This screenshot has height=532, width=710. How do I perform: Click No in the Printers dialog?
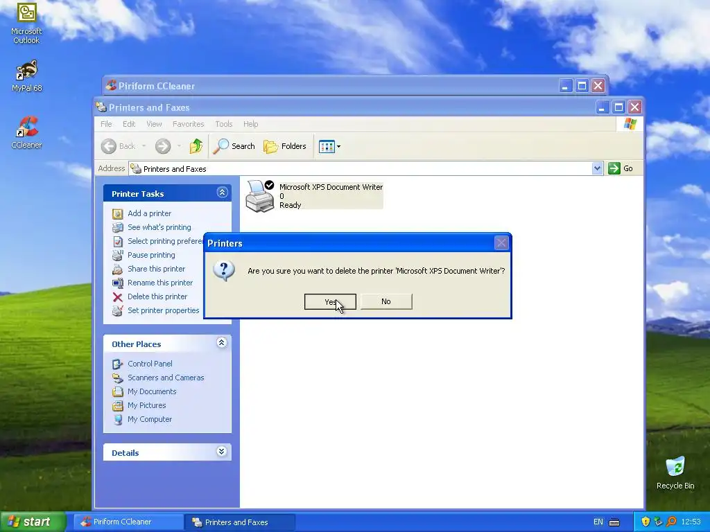(386, 302)
